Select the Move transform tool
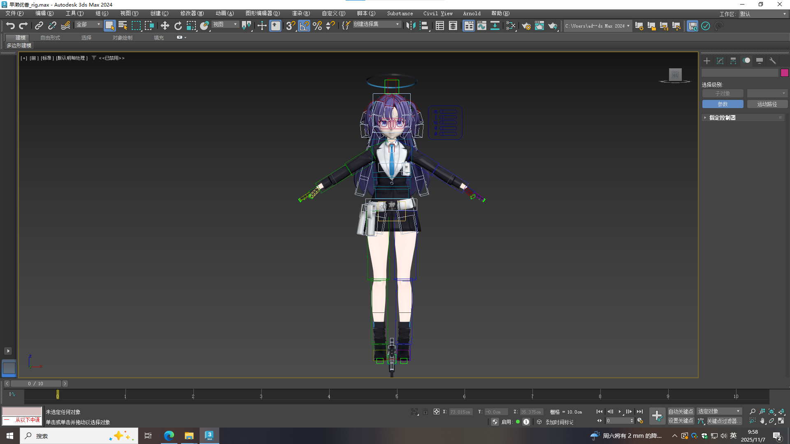Image resolution: width=790 pixels, height=444 pixels. 165,26
